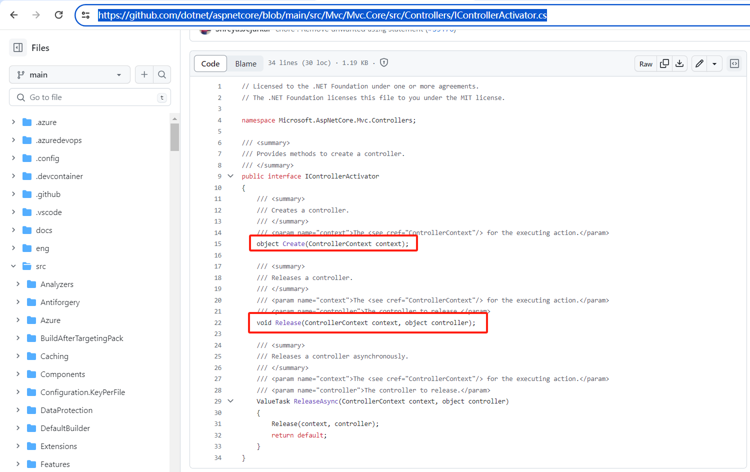The width and height of the screenshot is (750, 472).
Task: Click the branch icon beside main
Action: point(21,74)
